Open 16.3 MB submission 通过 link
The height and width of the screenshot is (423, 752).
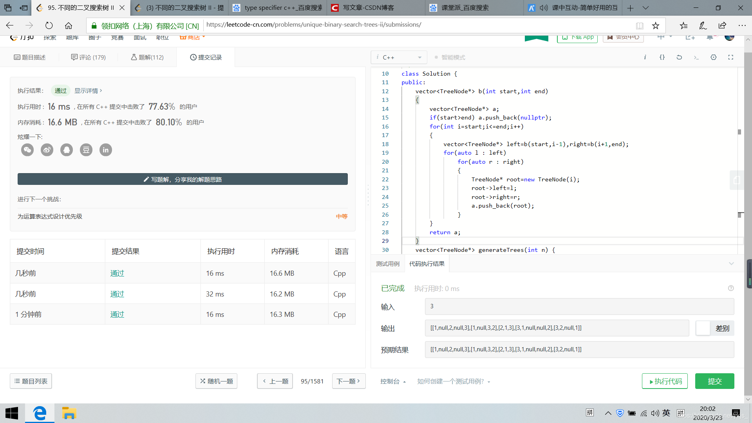[117, 314]
